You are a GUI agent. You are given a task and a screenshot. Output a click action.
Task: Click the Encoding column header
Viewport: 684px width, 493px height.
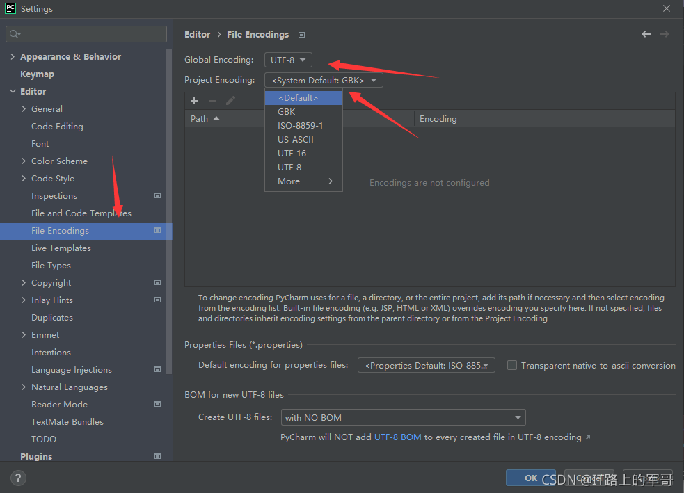click(544, 119)
